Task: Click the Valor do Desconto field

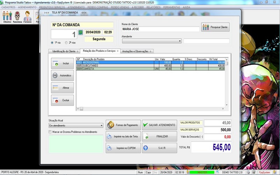Action: 218,137
